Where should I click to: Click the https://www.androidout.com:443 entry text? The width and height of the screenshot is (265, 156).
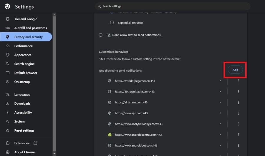[136, 145]
